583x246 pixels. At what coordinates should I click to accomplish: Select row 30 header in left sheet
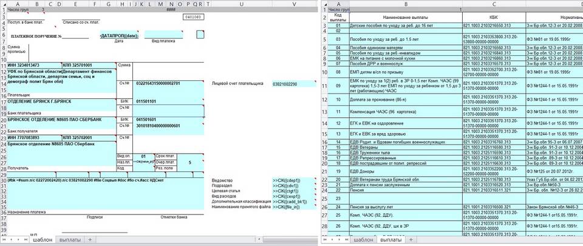coord(3,180)
